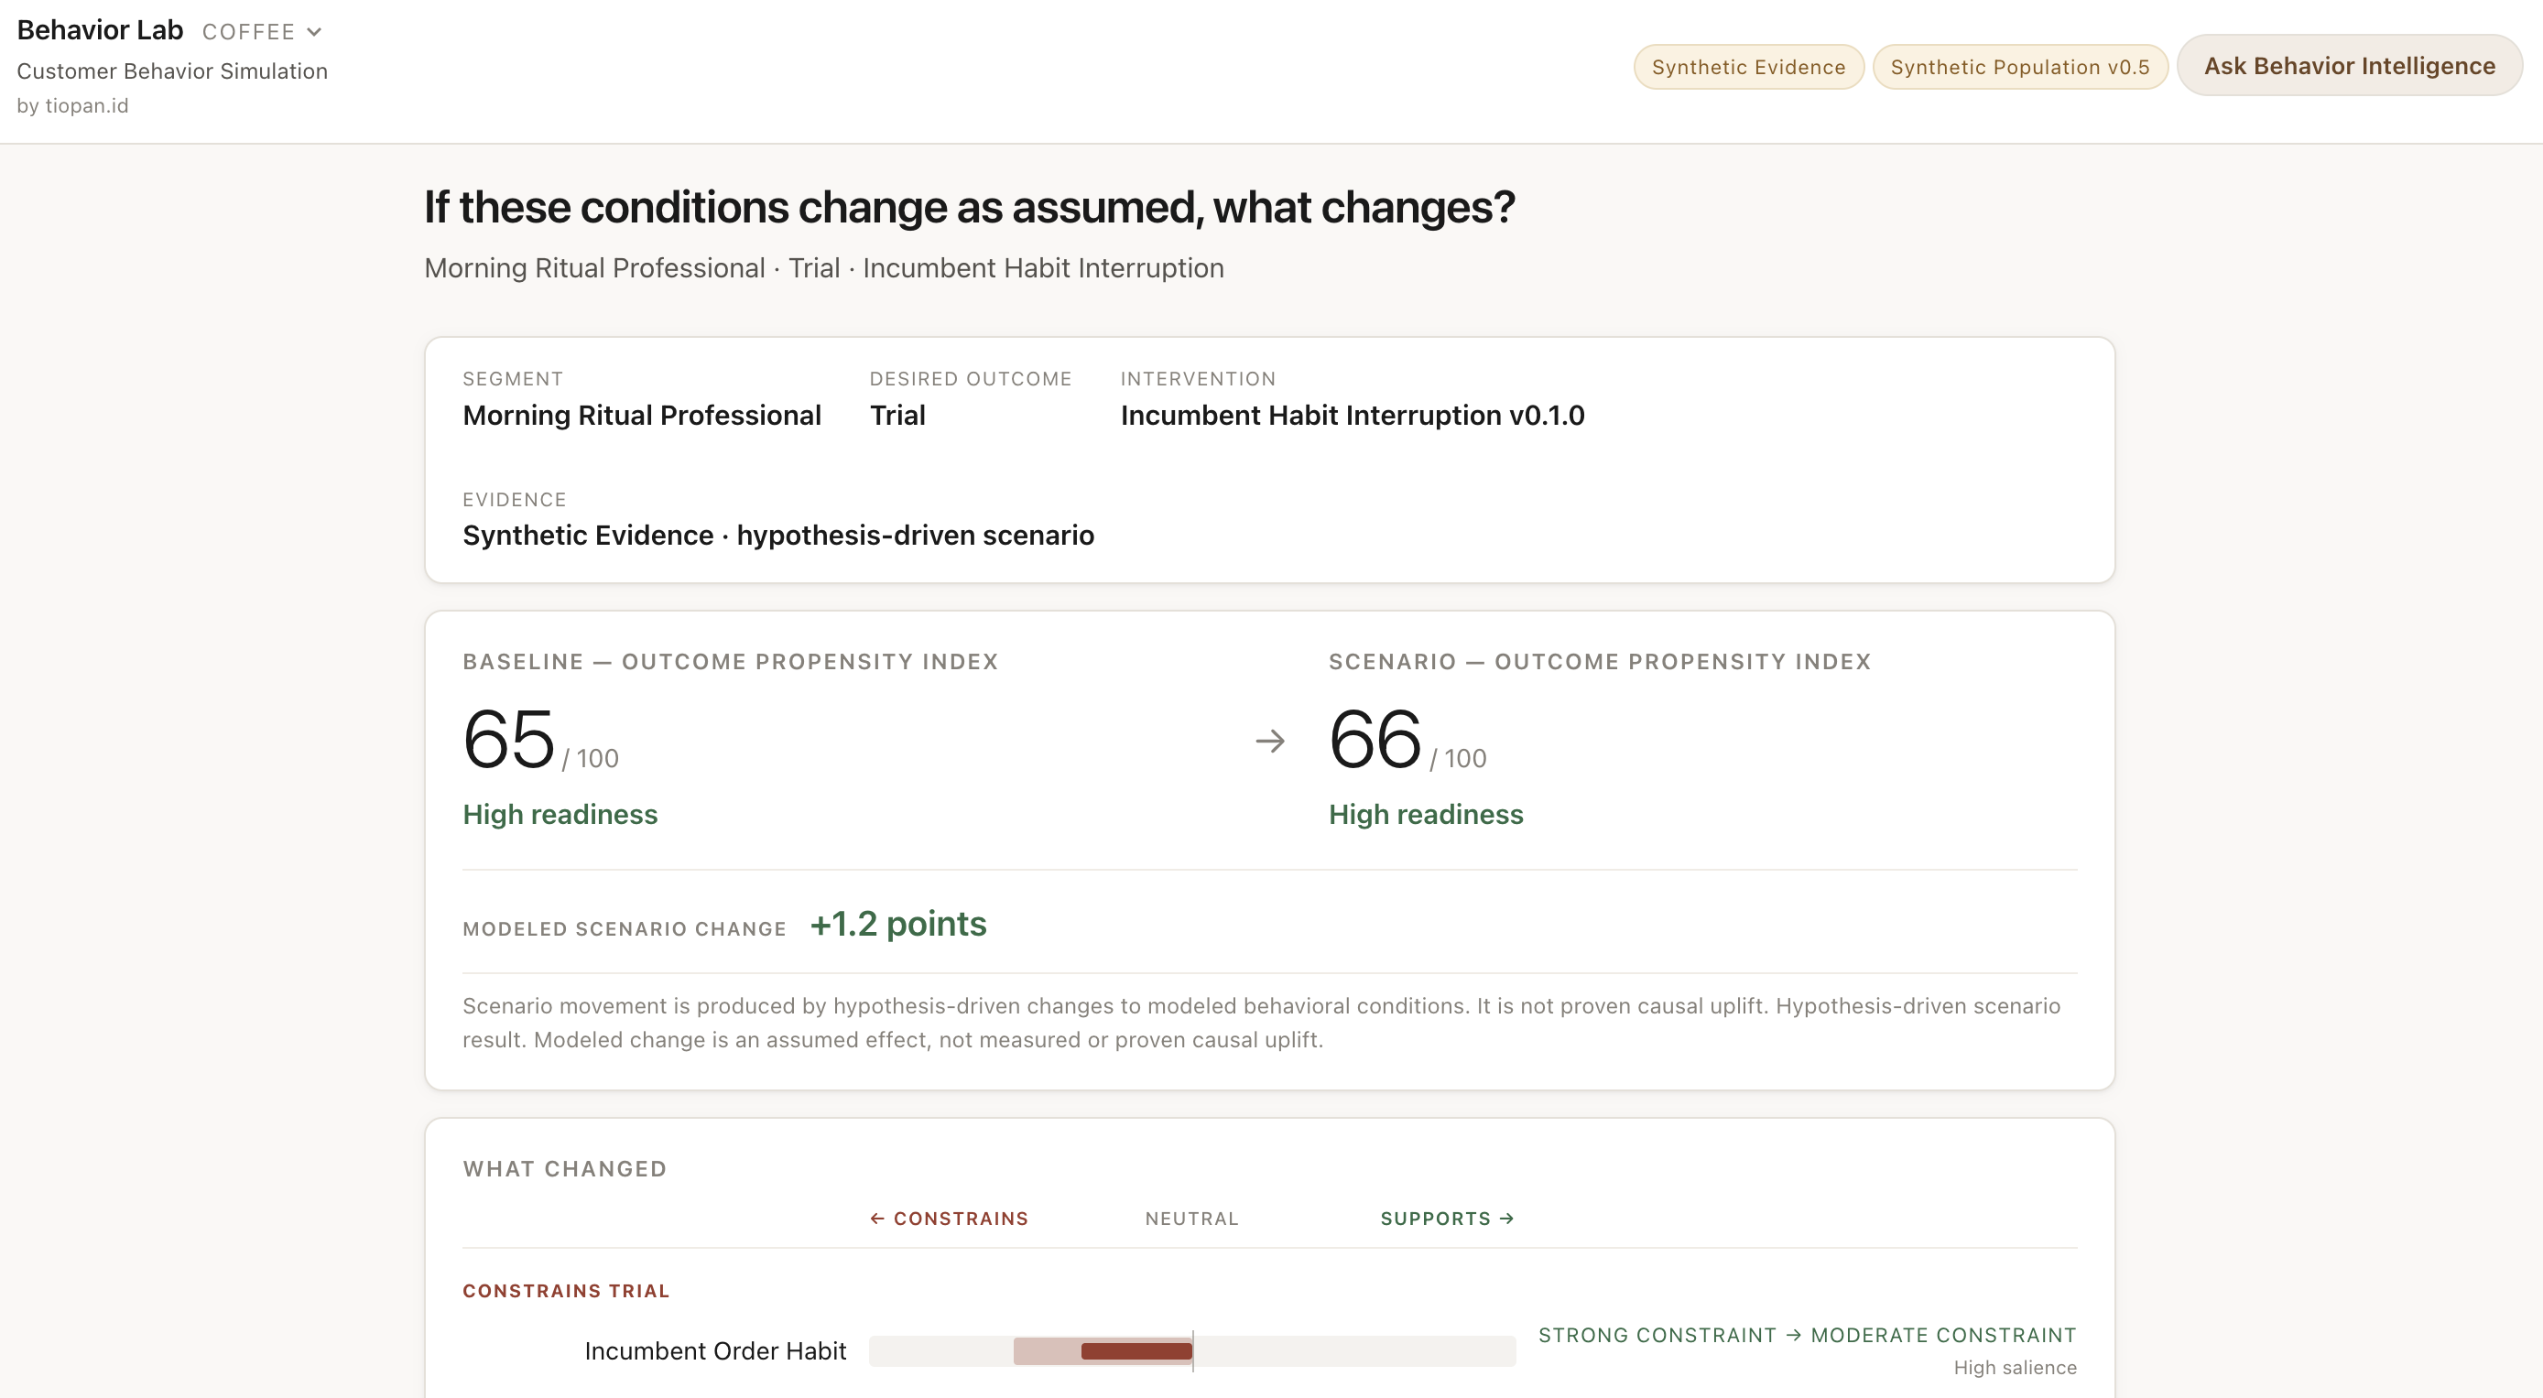This screenshot has width=2543, height=1398.
Task: Click the +1.2 points modeled change value
Action: click(898, 924)
